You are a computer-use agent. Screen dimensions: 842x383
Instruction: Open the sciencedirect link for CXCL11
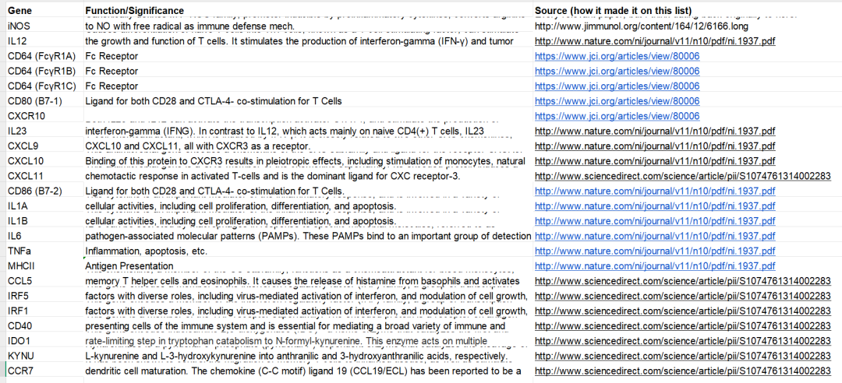pyautogui.click(x=683, y=176)
